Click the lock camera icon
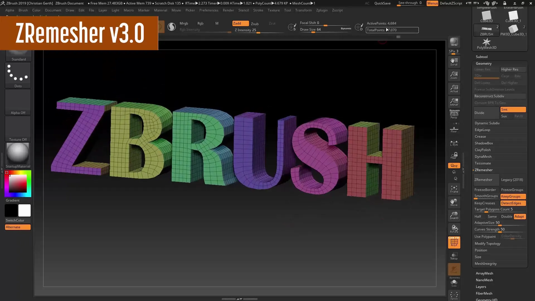The width and height of the screenshot is (535, 301). click(x=454, y=155)
